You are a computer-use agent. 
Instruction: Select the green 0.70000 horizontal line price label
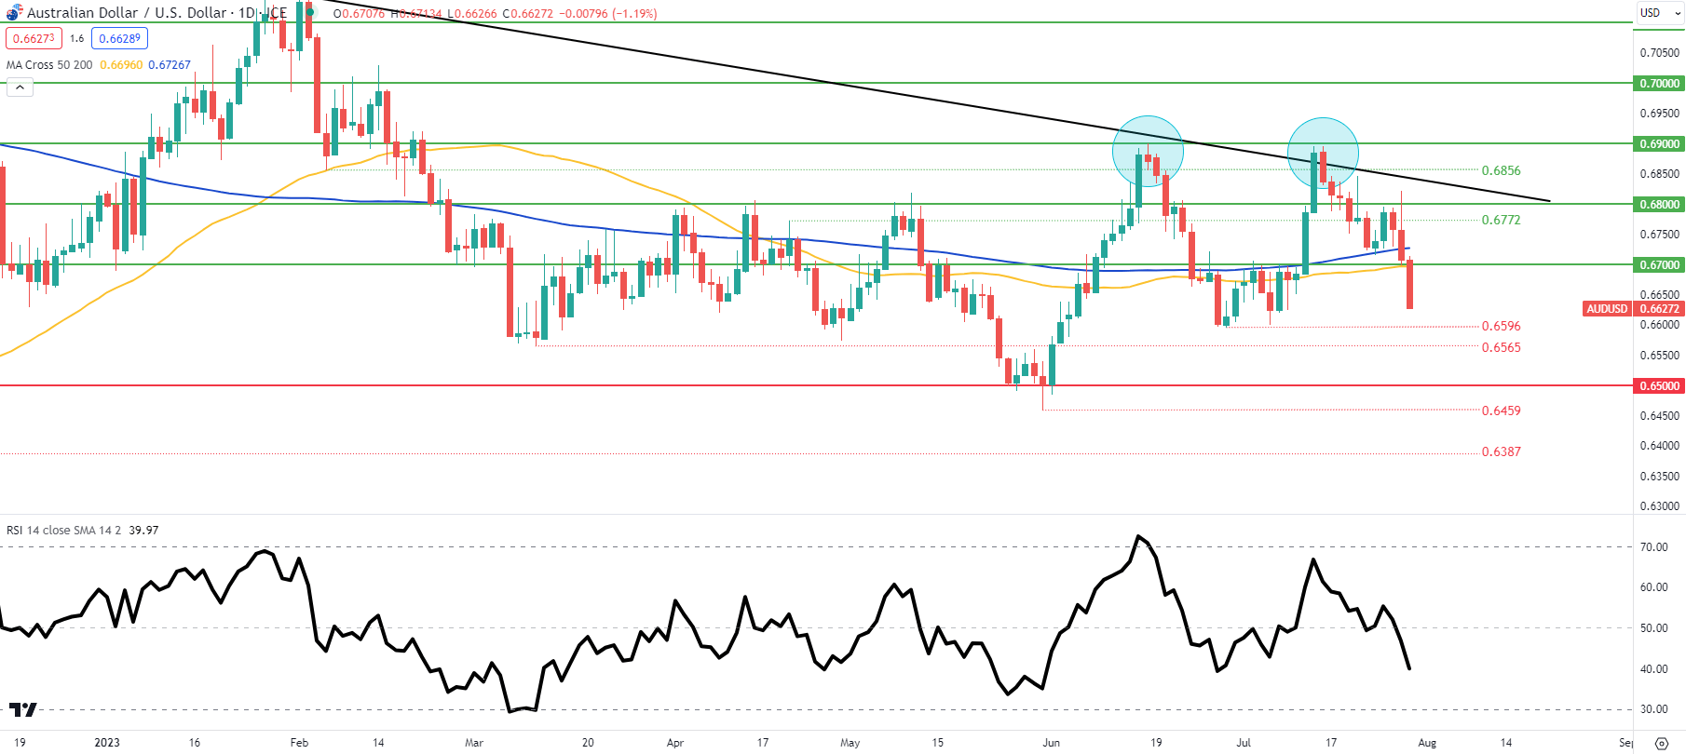1659,84
